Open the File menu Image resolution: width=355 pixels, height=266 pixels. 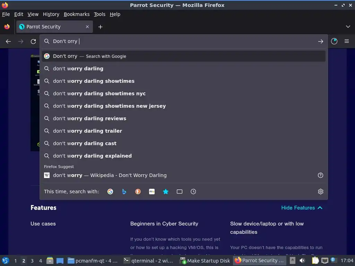pos(6,14)
